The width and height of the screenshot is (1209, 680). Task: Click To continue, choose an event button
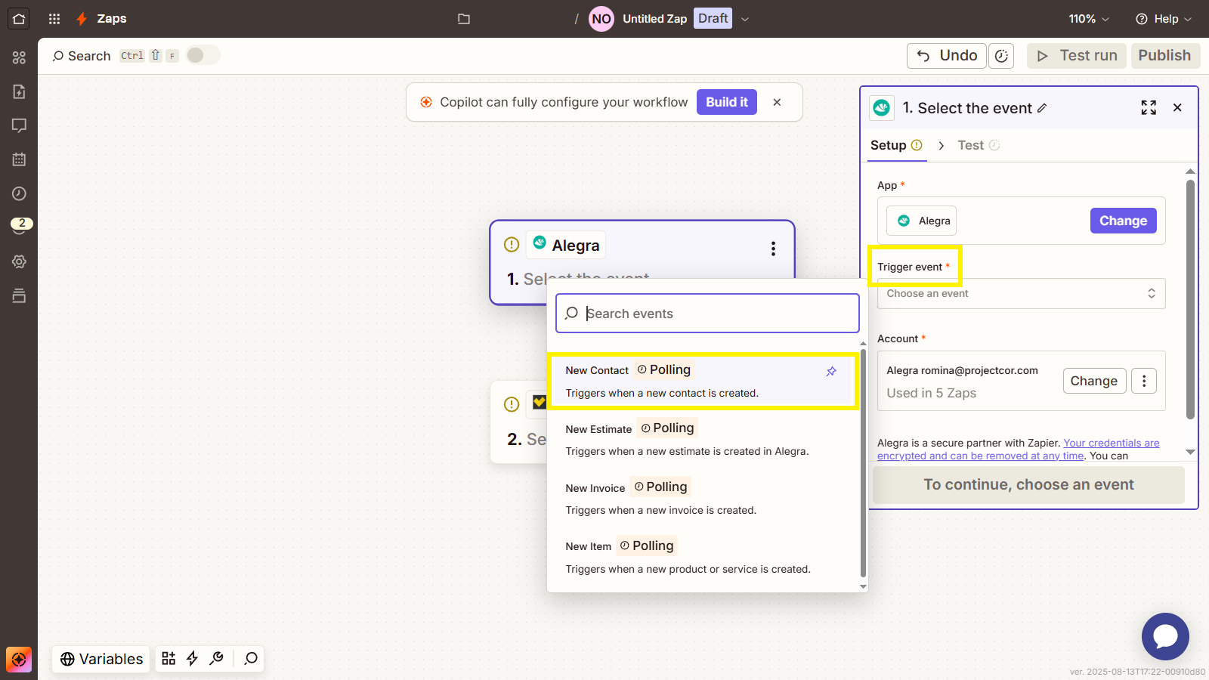pyautogui.click(x=1028, y=485)
